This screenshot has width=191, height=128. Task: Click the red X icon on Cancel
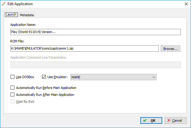pyautogui.click(x=169, y=120)
